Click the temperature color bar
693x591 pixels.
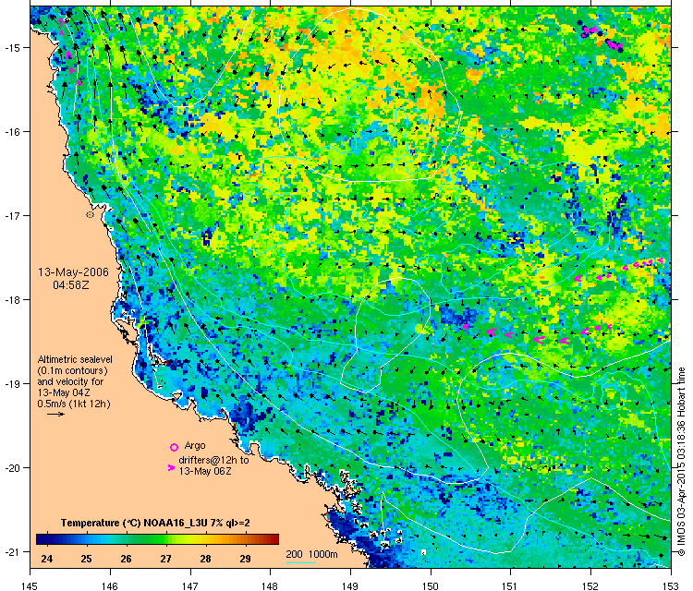(158, 539)
